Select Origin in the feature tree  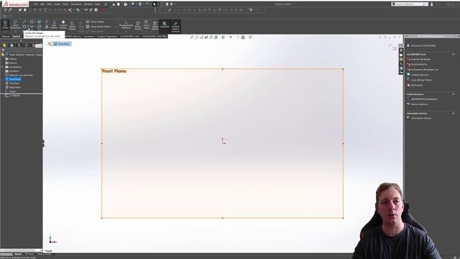tap(11, 91)
